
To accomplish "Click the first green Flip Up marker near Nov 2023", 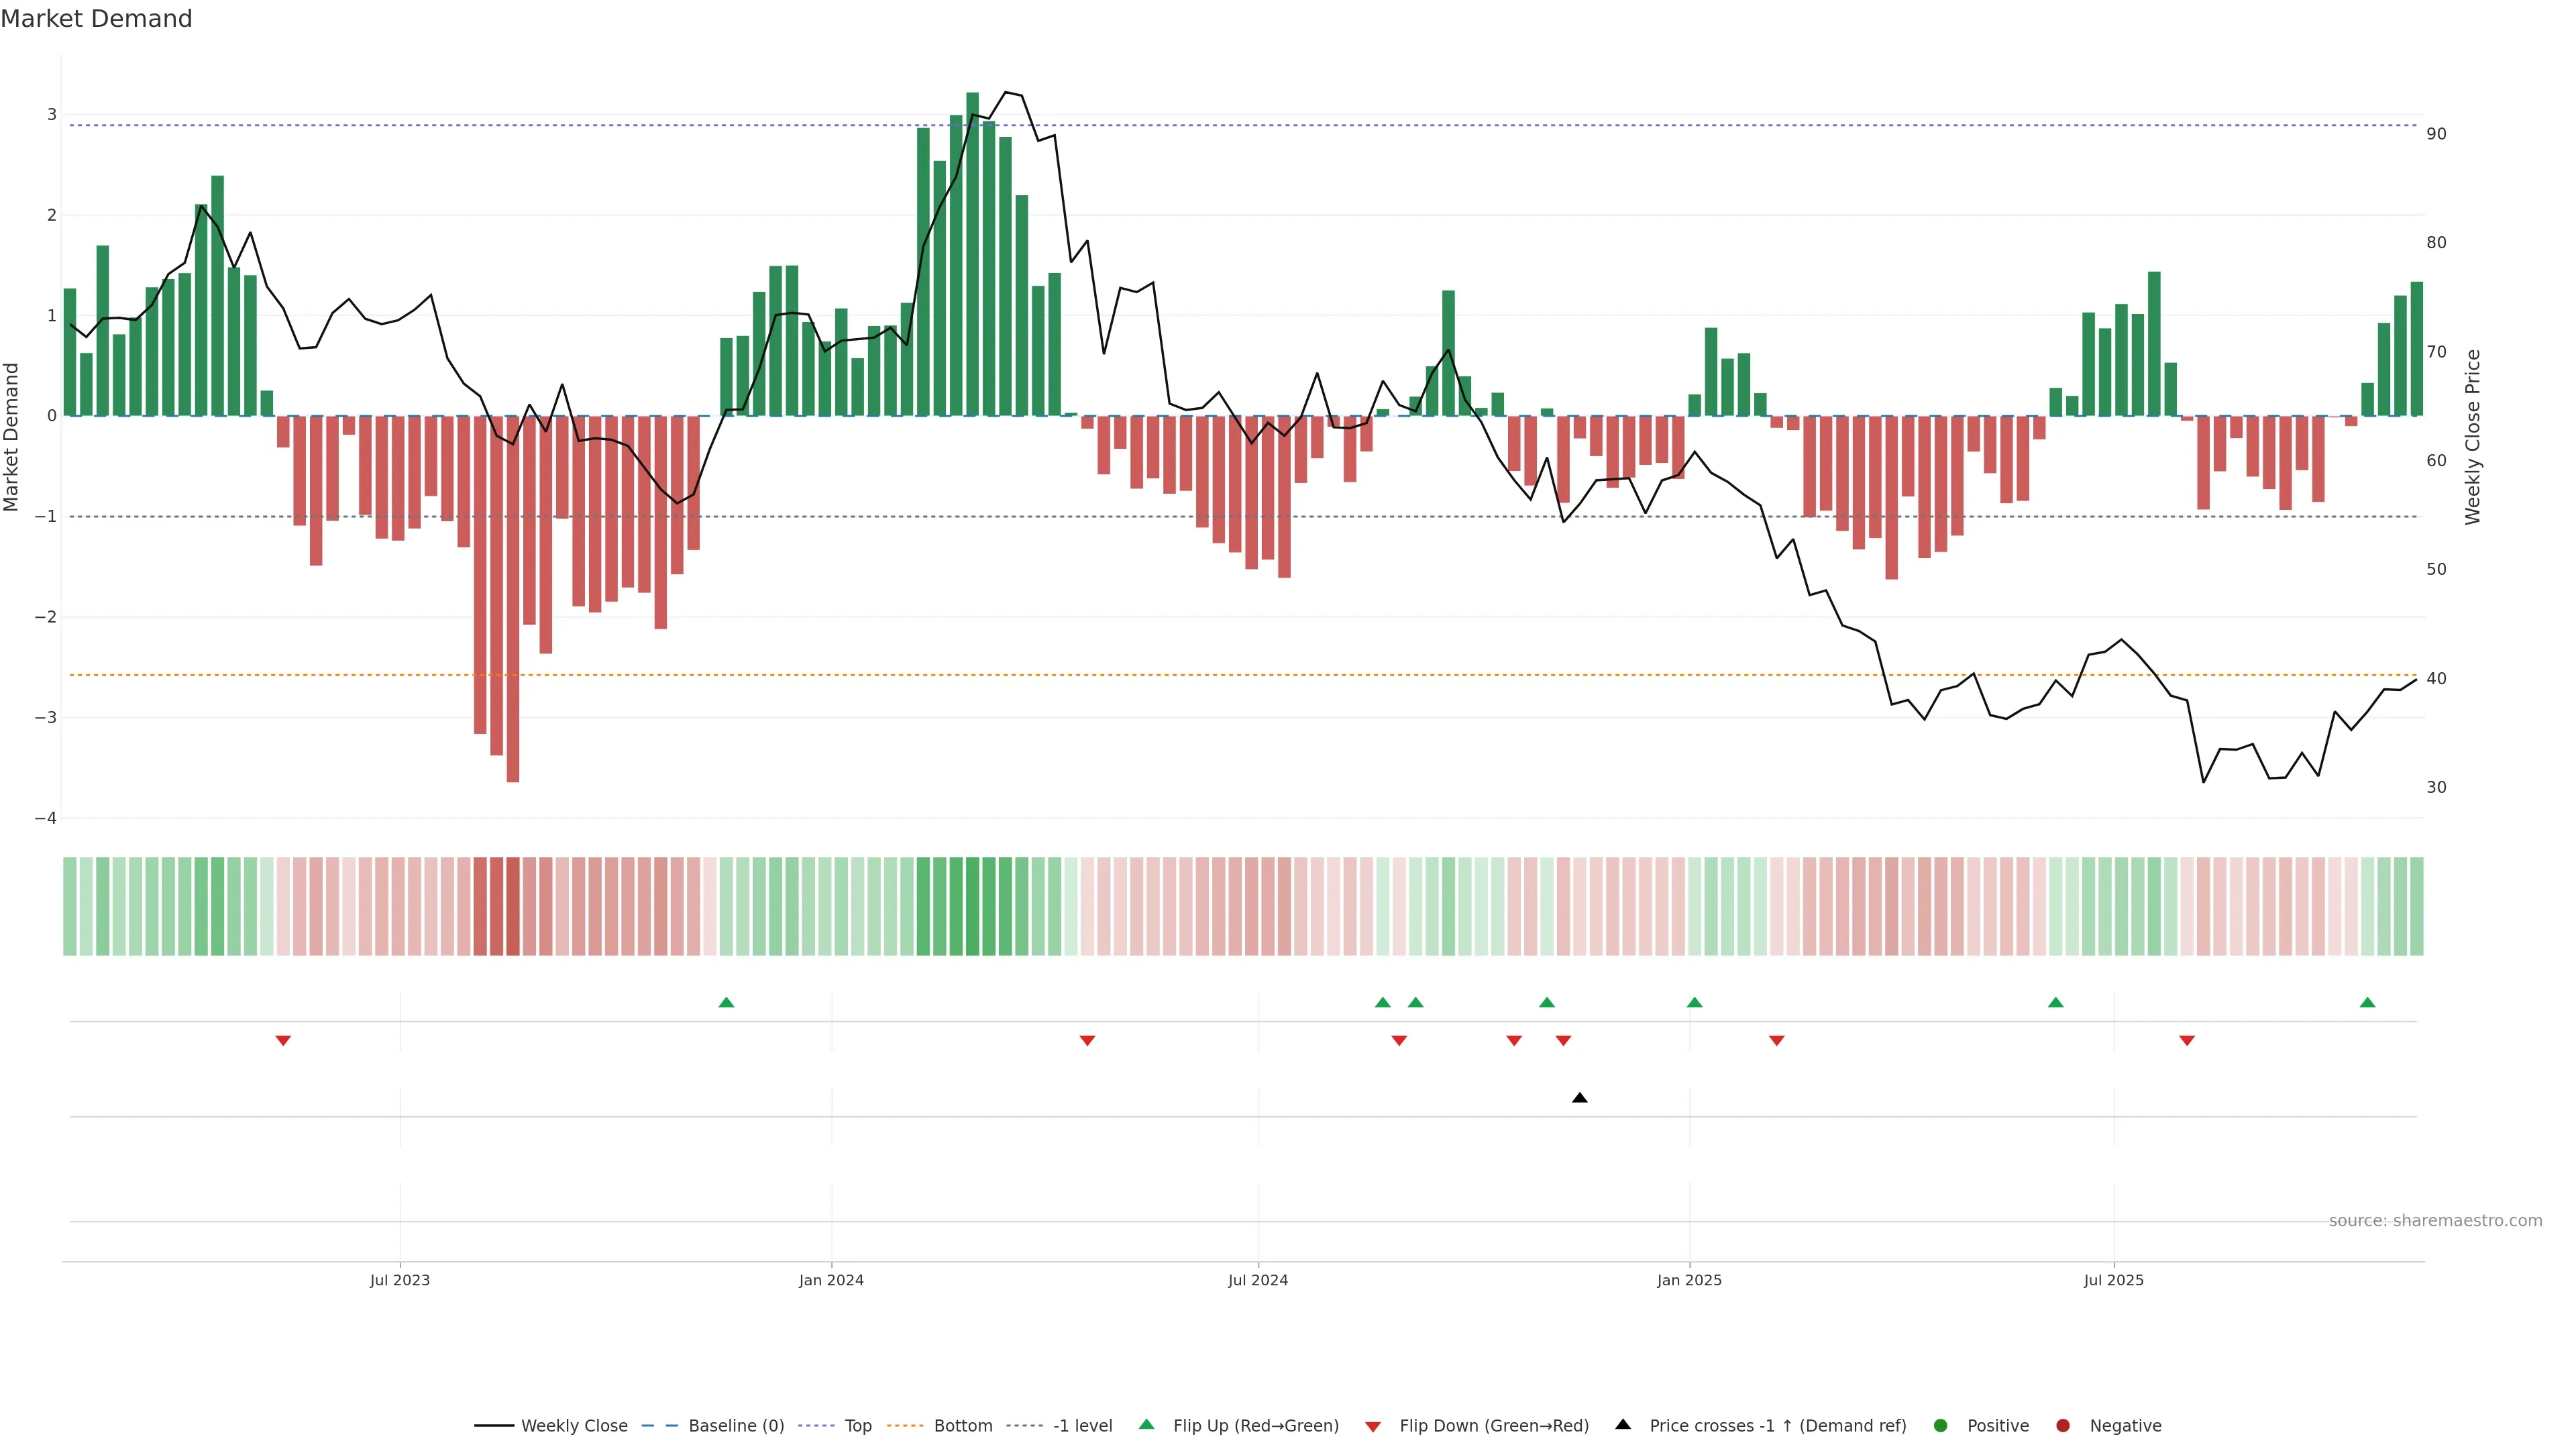I will click(x=726, y=1002).
